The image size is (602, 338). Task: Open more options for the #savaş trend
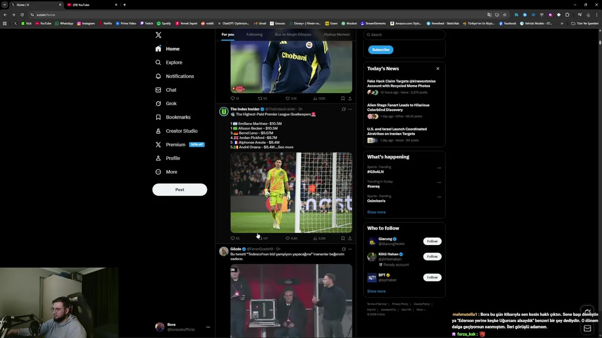coord(439,183)
